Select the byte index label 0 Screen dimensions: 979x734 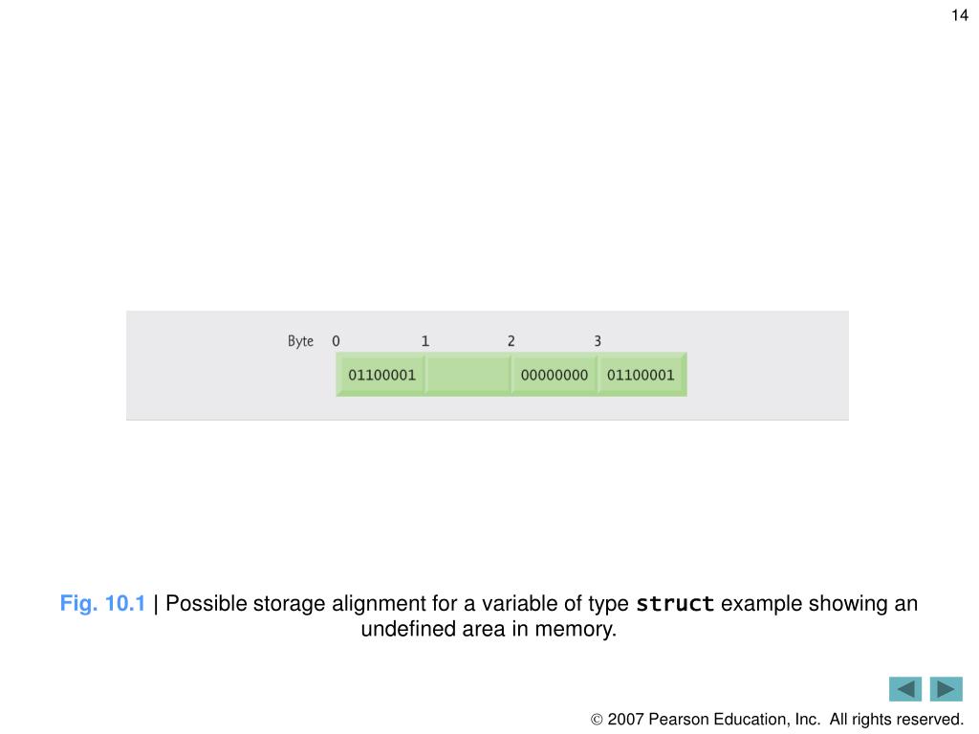(336, 341)
